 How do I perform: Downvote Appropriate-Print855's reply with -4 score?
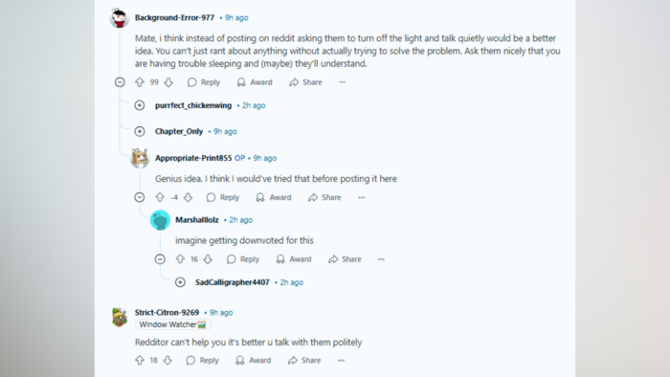[x=188, y=197]
